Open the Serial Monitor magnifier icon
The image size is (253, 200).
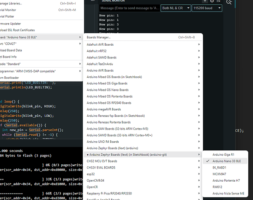coord(229,2)
